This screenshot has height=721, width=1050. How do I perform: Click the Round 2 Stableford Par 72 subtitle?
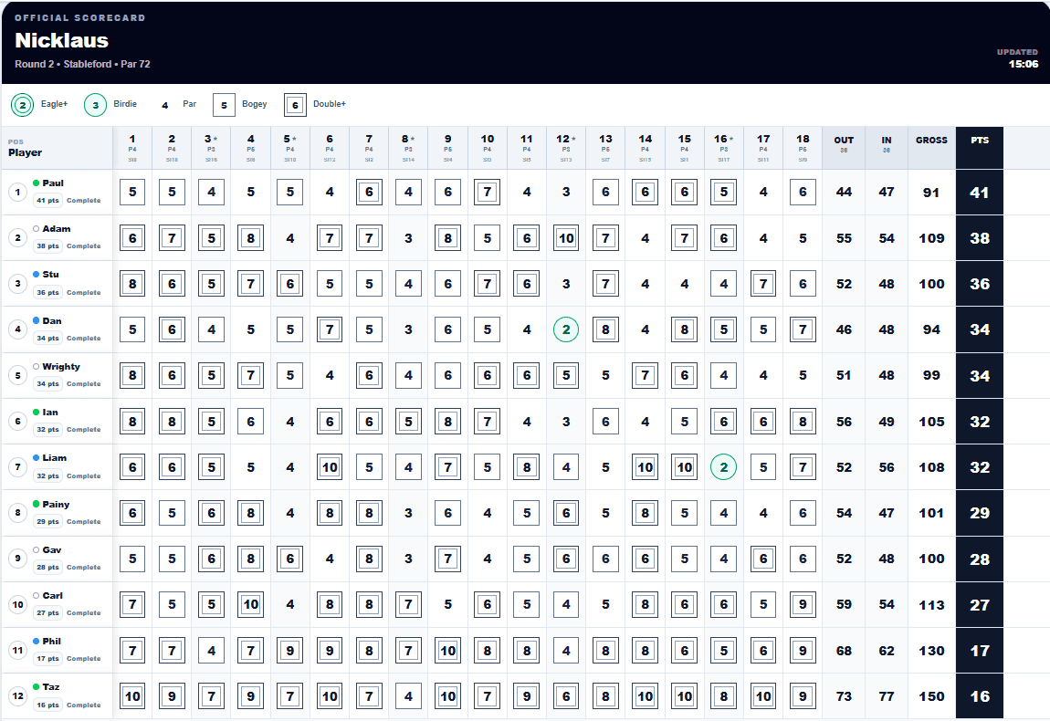point(82,64)
